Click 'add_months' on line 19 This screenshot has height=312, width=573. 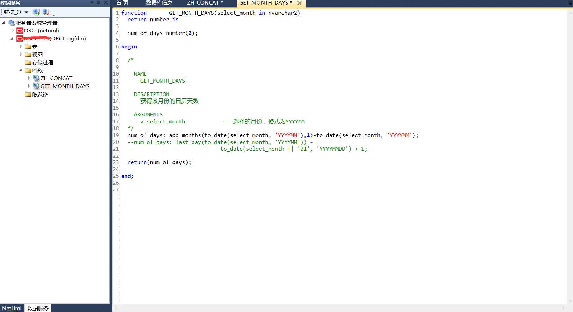tap(185, 135)
